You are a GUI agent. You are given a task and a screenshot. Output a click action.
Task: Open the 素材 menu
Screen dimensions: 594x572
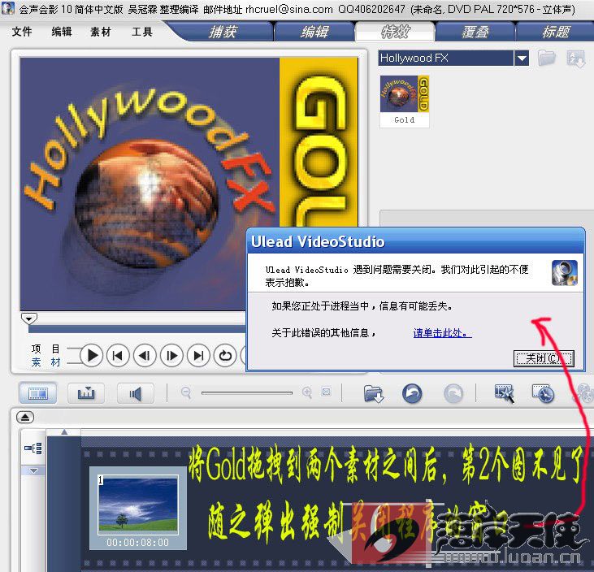[101, 32]
